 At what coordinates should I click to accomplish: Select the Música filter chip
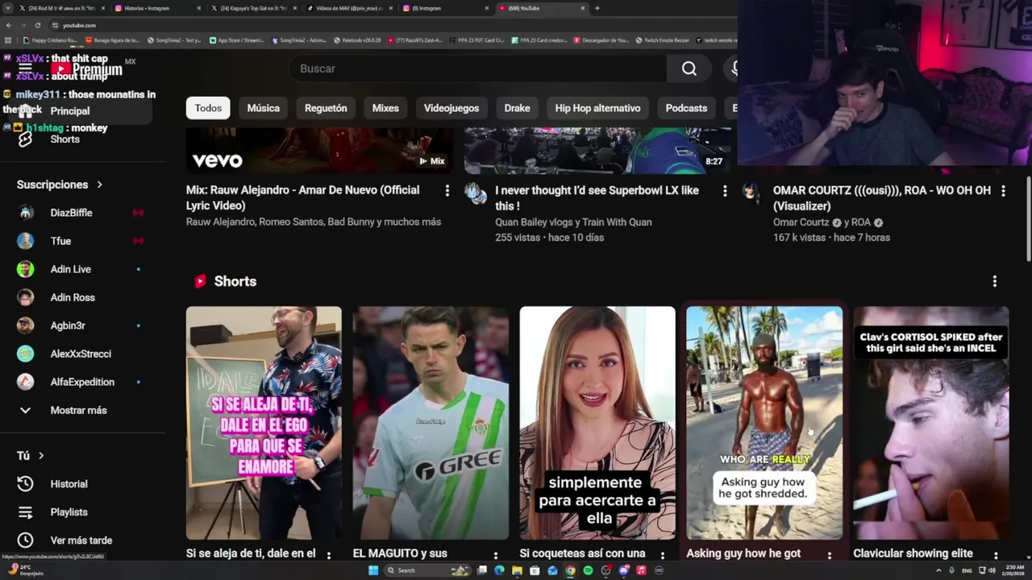(264, 108)
